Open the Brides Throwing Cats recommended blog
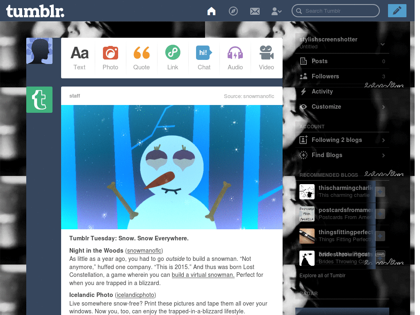Viewport: 420px width, 315px height. tap(345, 258)
